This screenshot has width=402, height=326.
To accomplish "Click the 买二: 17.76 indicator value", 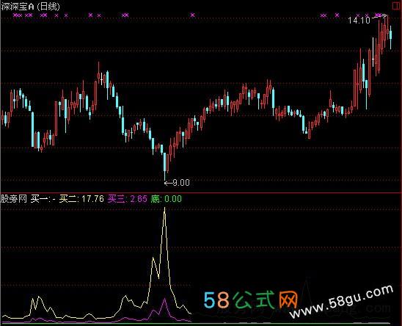I will (x=81, y=199).
